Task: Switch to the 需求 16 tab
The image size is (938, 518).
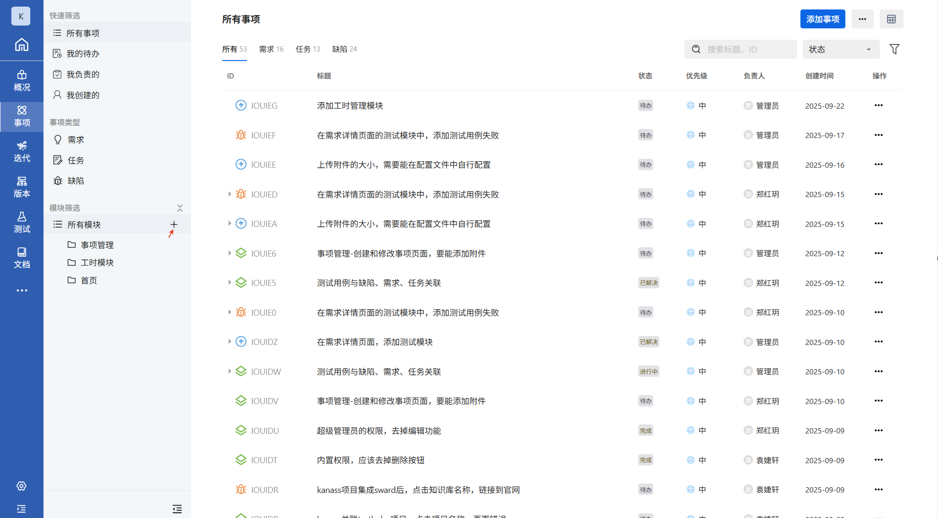Action: click(271, 49)
